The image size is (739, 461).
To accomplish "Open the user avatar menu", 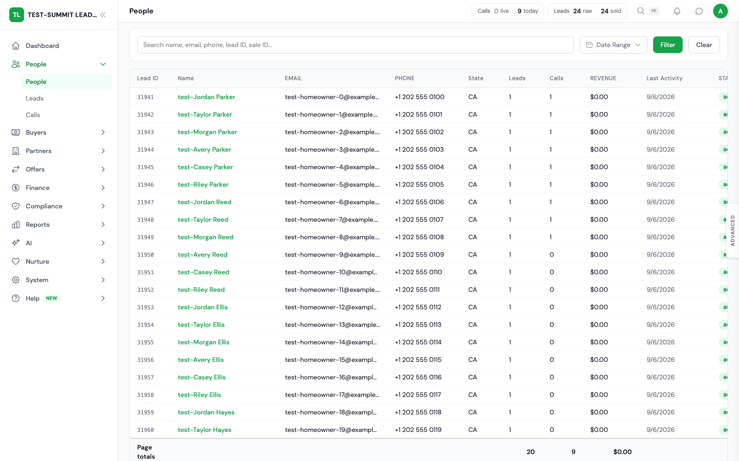I will (721, 11).
